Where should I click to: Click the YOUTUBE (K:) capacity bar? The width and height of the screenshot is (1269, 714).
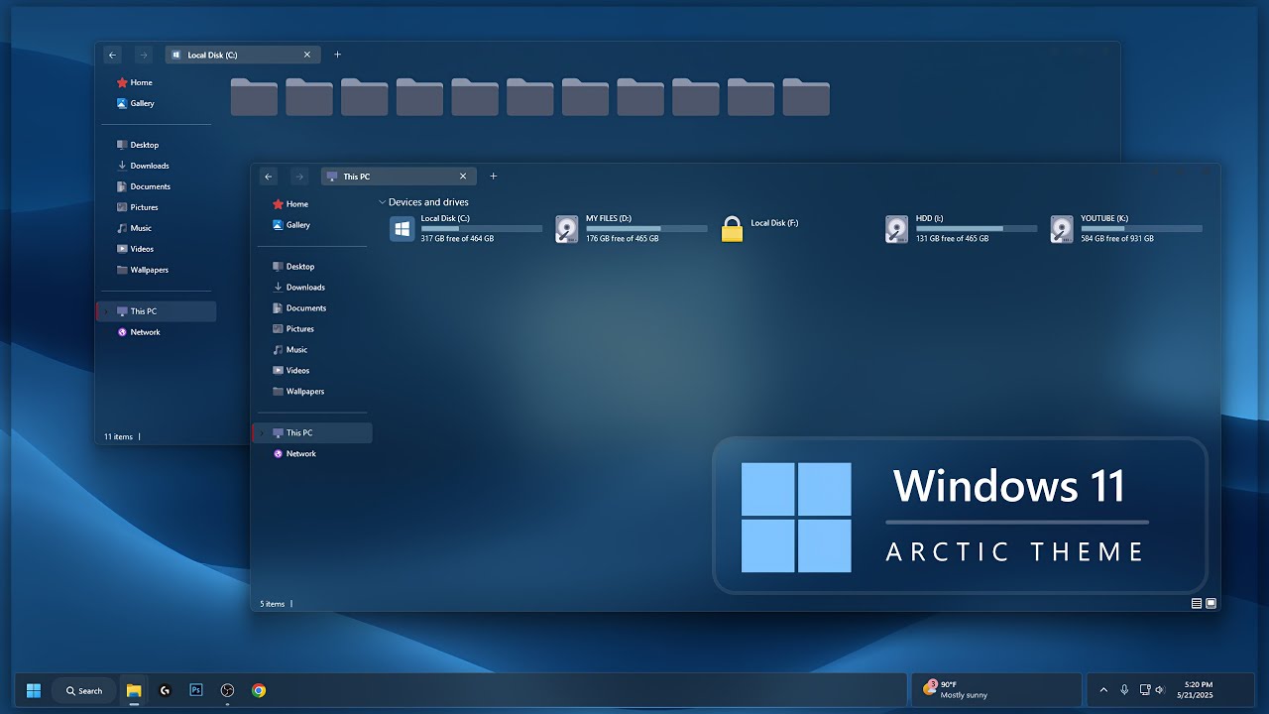pos(1141,228)
